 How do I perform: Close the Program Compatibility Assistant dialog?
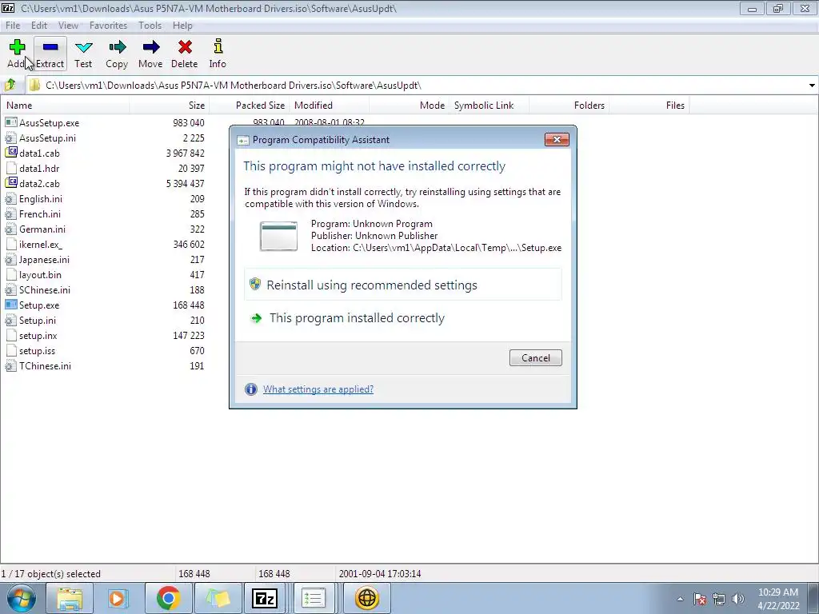click(x=557, y=139)
